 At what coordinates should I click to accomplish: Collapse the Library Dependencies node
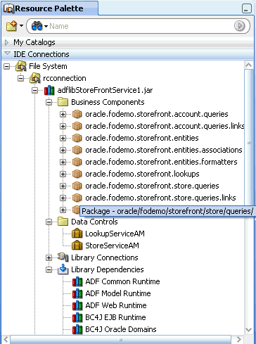49,269
